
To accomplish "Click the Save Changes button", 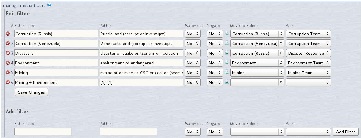I will [31, 92].
